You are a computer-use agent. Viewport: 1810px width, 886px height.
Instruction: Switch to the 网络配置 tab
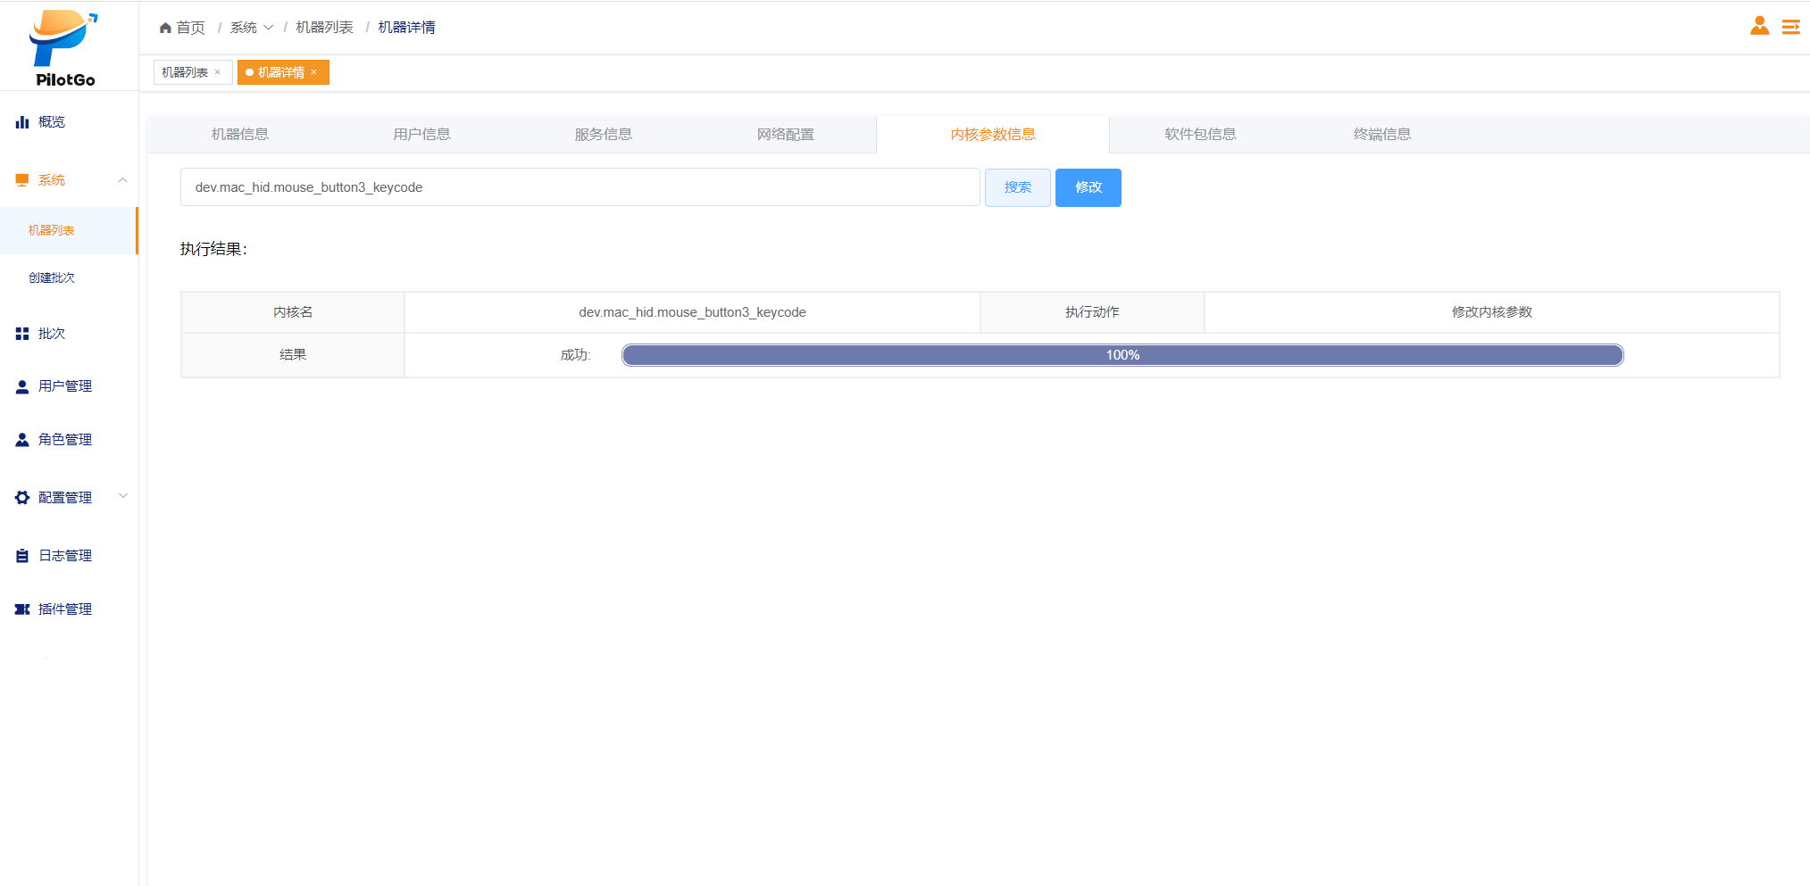(785, 135)
